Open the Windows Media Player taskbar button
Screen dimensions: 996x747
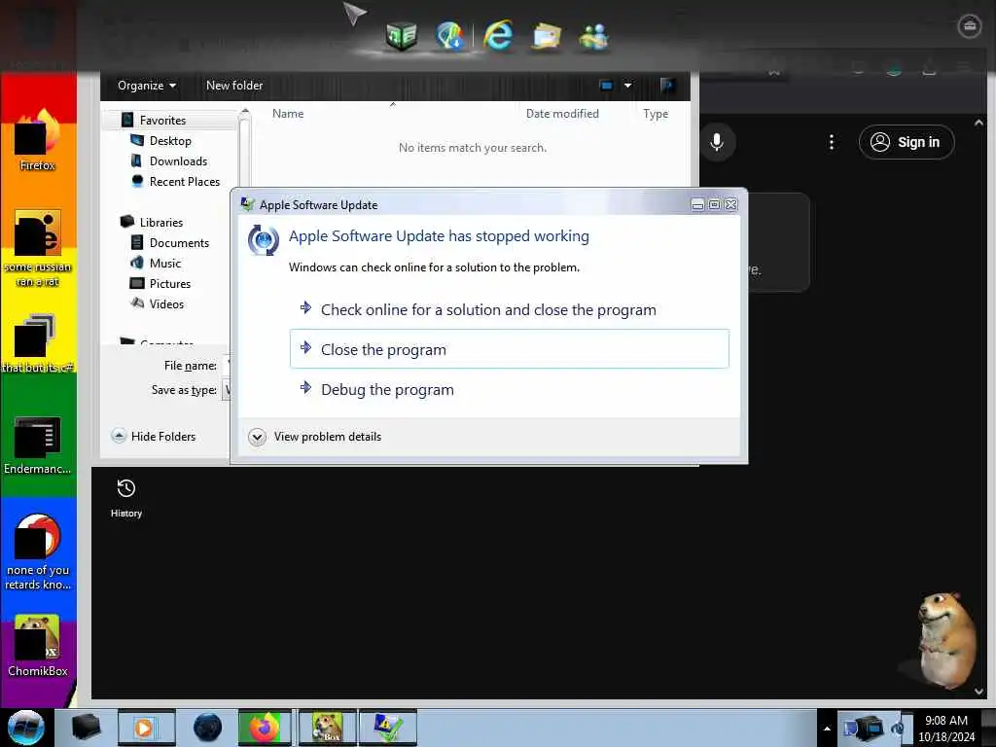(146, 728)
